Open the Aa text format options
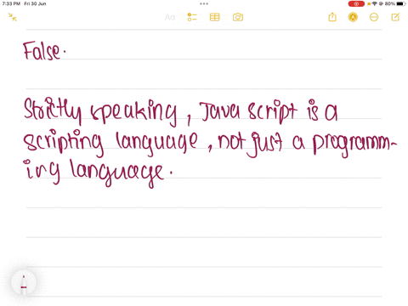Image resolution: width=408 pixels, height=306 pixels. coord(170,18)
